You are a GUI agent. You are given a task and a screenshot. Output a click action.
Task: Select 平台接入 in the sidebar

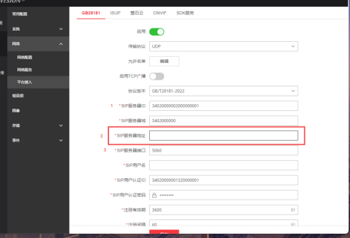pyautogui.click(x=38, y=82)
